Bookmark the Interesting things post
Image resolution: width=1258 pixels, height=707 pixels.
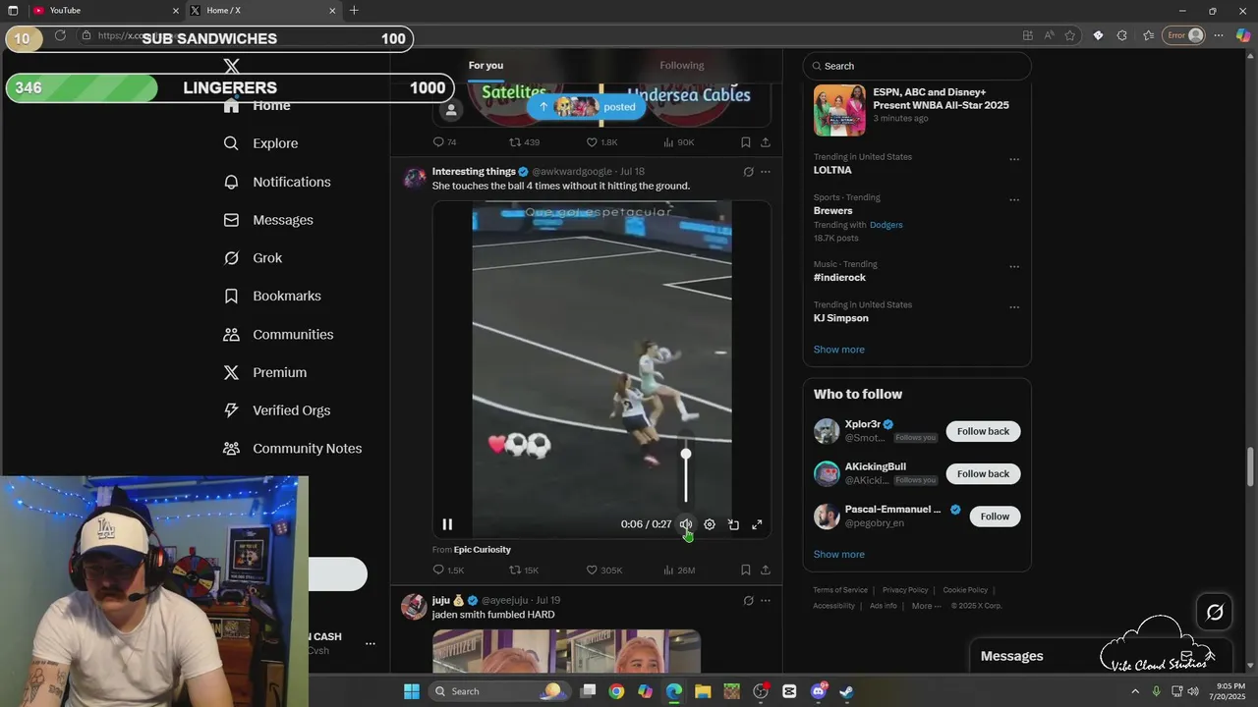coord(745,570)
